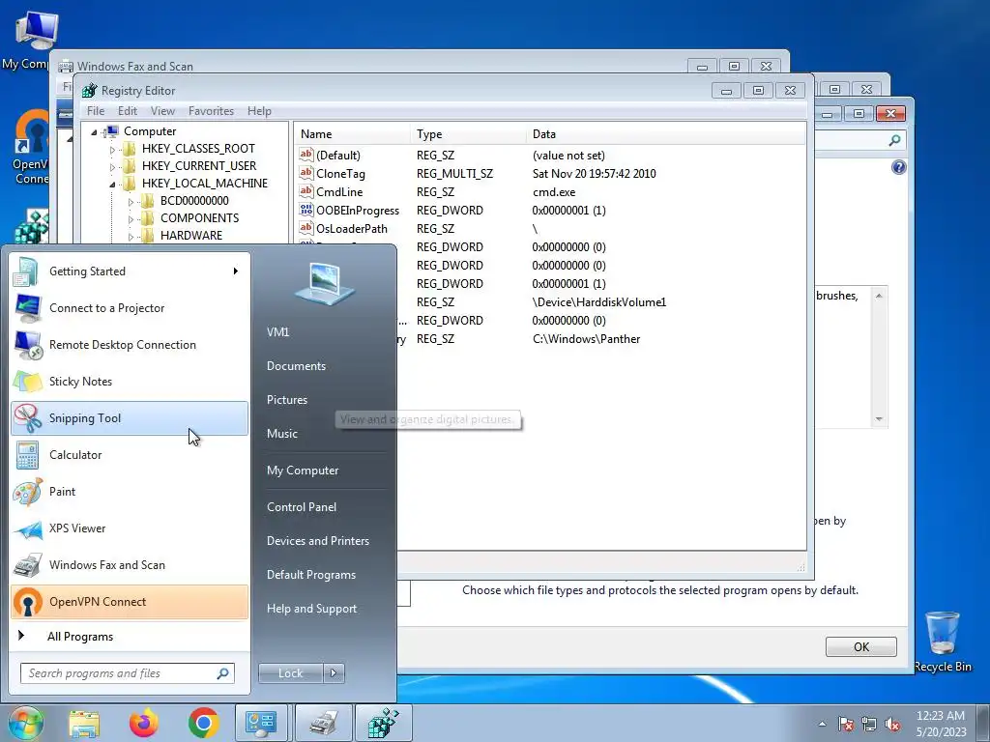Viewport: 990px width, 742px height.
Task: Expand HKEY_CLASSES_ROOT node
Action: click(x=112, y=150)
